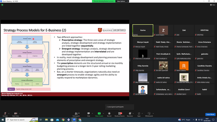Expand arrow beside Apps
This screenshot has width=217, height=122.
pos(142,114)
